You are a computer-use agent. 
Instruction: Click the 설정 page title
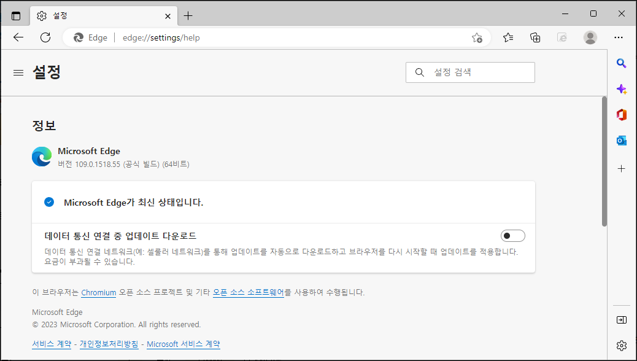point(47,72)
